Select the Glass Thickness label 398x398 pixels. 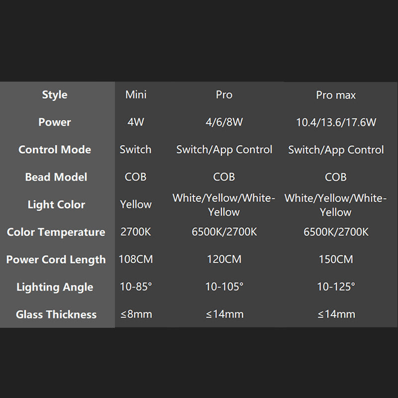[56, 314]
